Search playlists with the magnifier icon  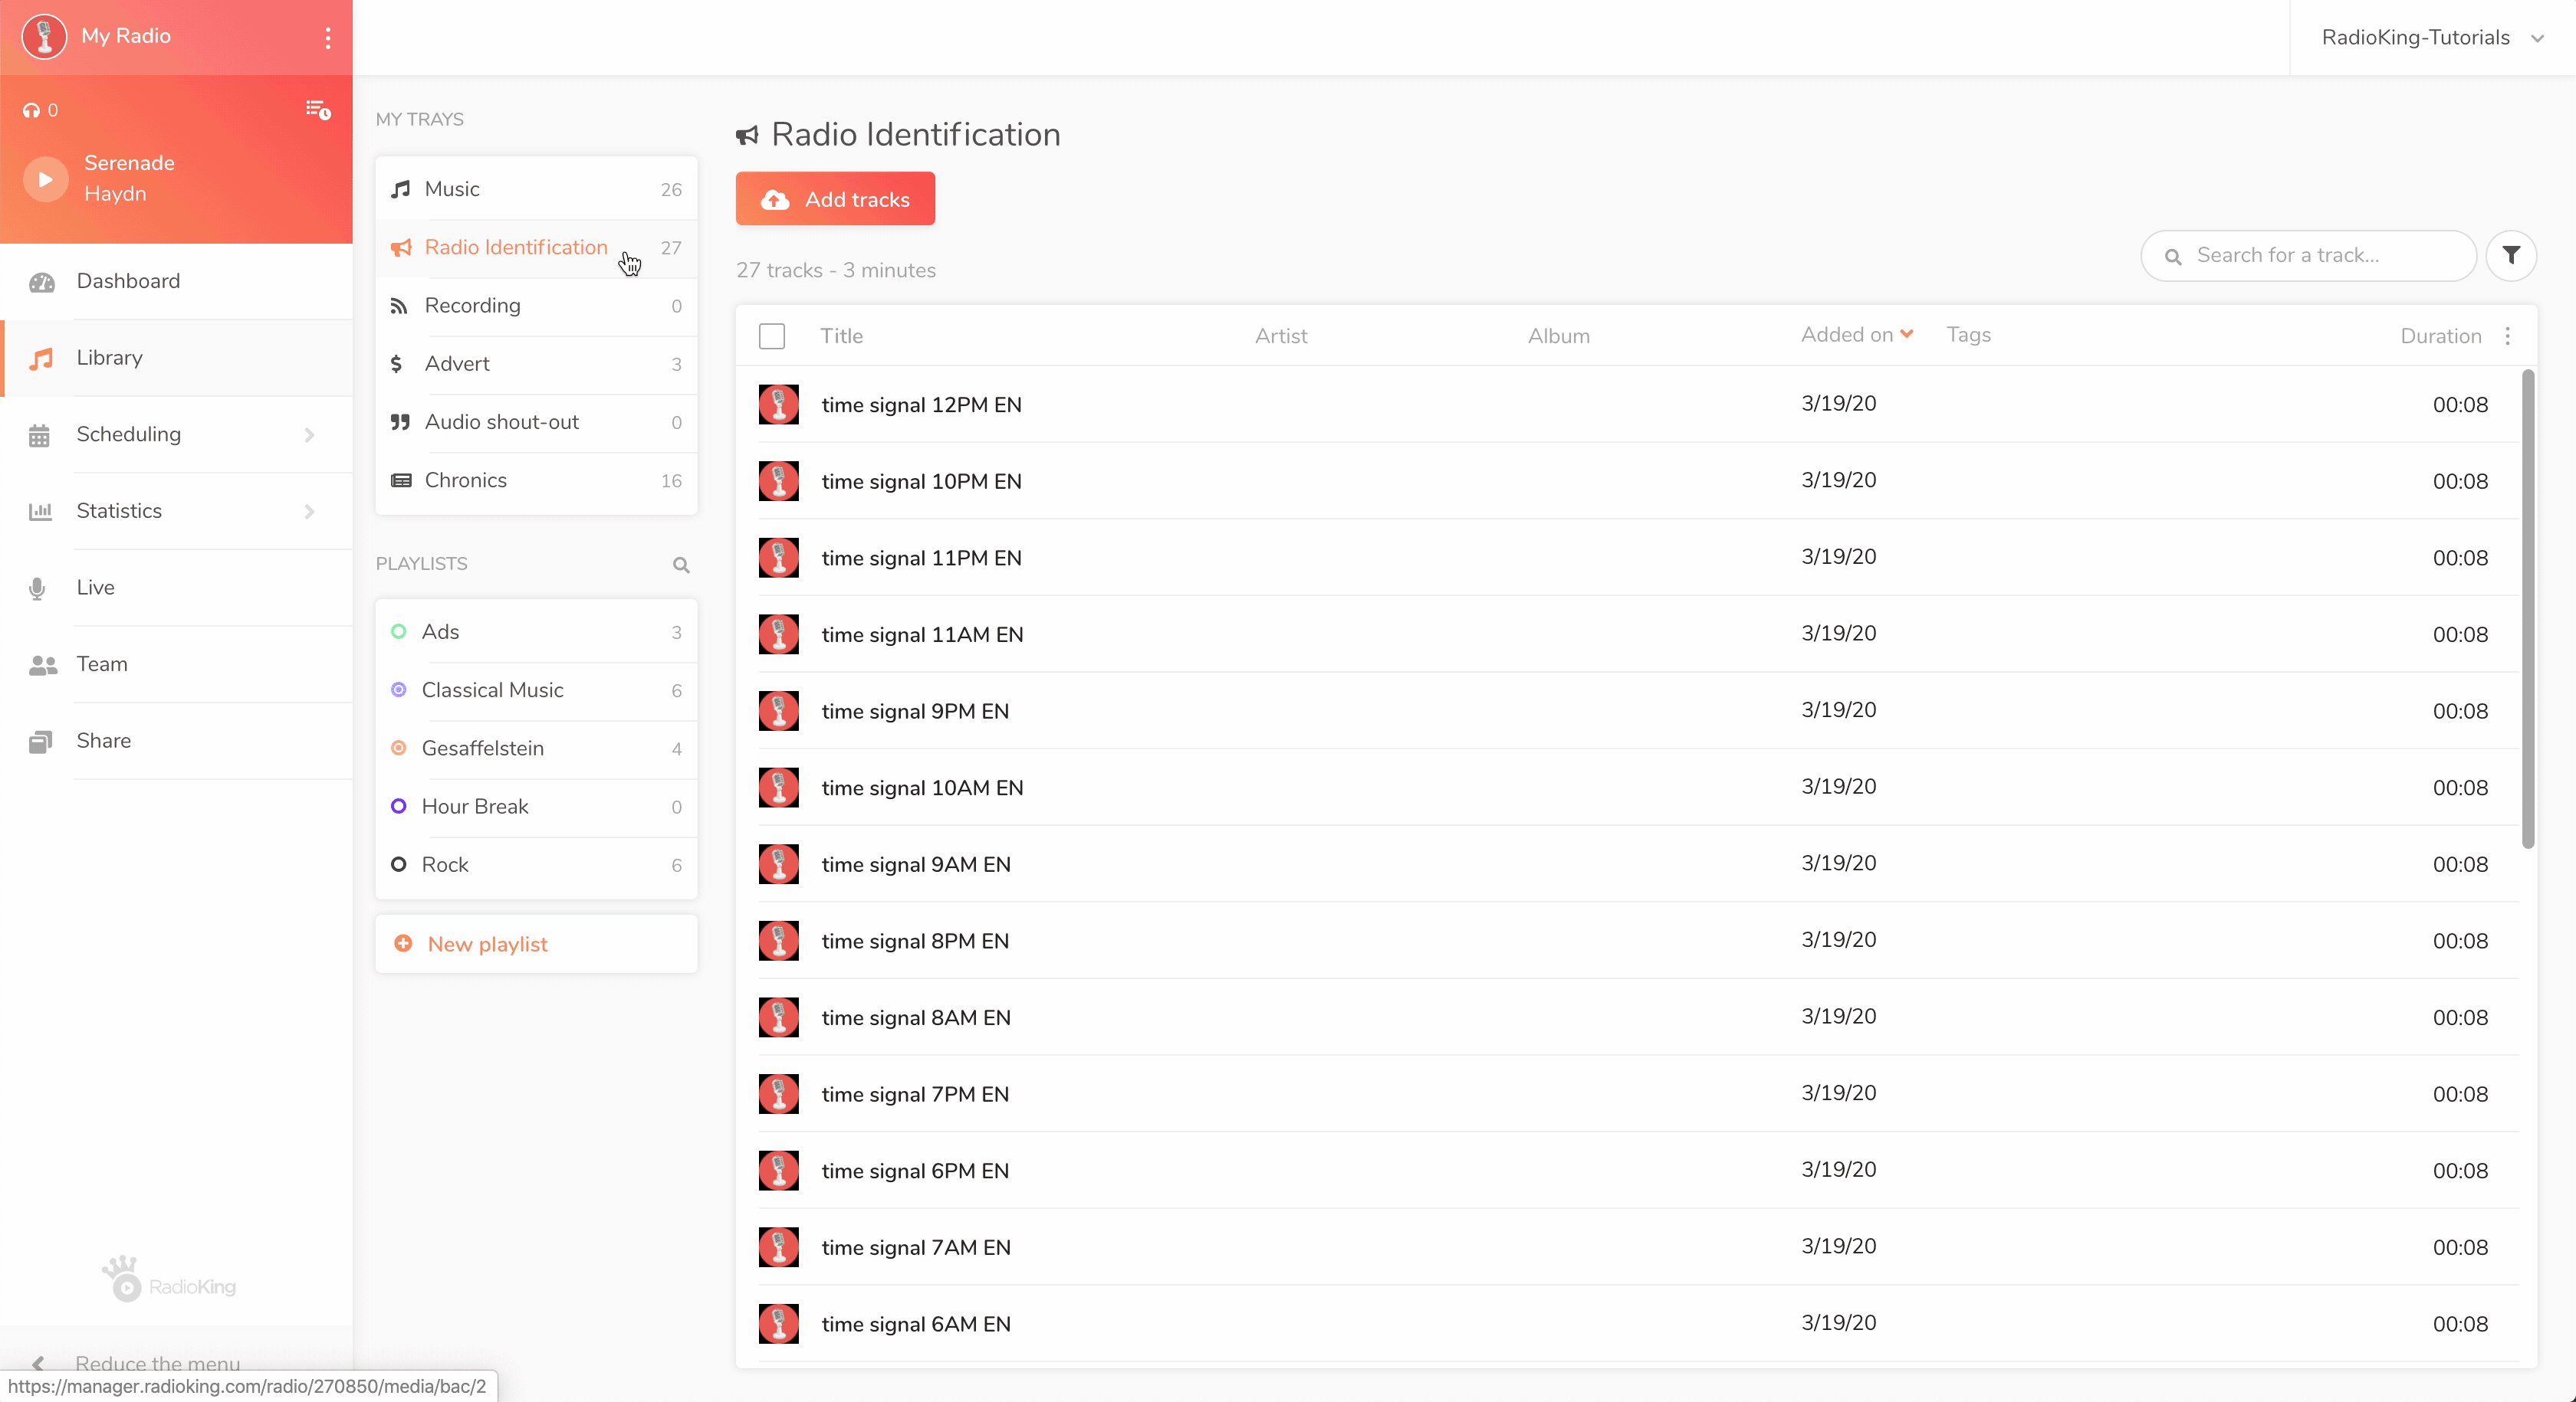[x=681, y=565]
